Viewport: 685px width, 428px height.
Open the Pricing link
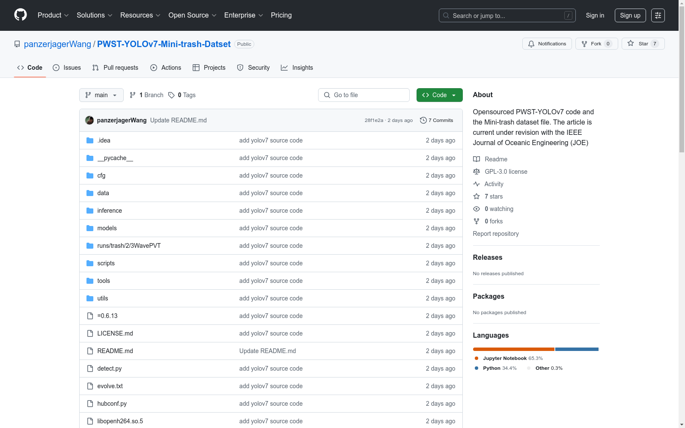[x=281, y=15]
